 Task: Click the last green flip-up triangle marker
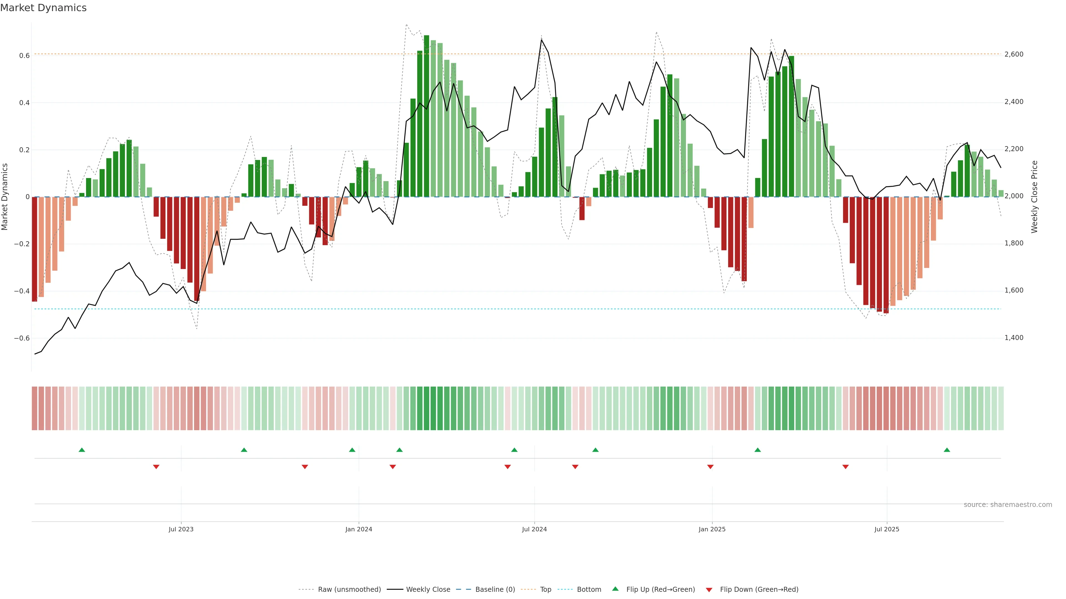pyautogui.click(x=947, y=450)
